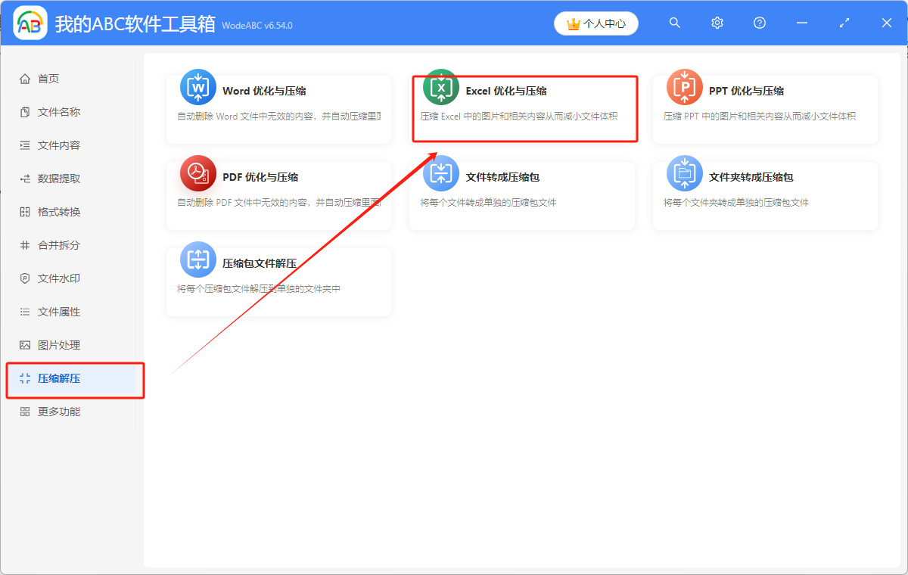Click 文件夹转成压缩包 title text
The image size is (908, 575).
[751, 177]
